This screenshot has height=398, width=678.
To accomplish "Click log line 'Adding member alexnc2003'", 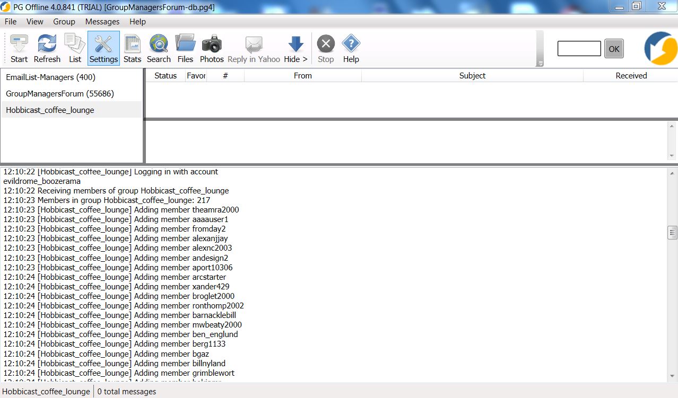I will pos(118,248).
